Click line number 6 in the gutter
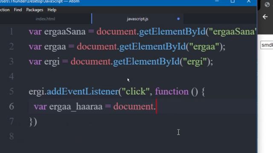The width and height of the screenshot is (273, 153). [12, 106]
